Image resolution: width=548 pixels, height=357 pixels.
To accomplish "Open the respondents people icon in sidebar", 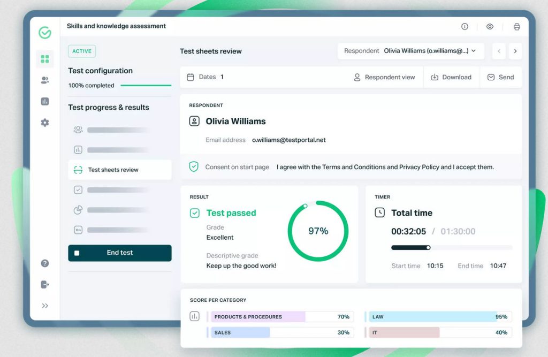I will point(45,80).
